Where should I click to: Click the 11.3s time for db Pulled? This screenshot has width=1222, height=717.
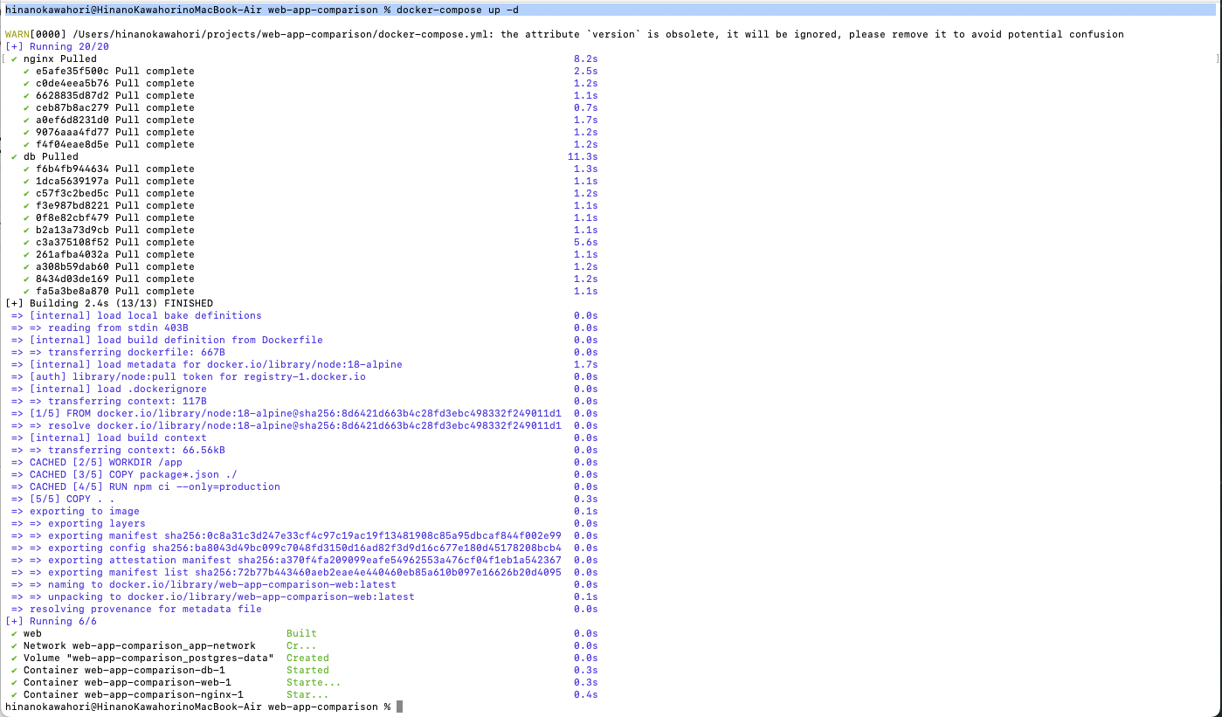(583, 156)
